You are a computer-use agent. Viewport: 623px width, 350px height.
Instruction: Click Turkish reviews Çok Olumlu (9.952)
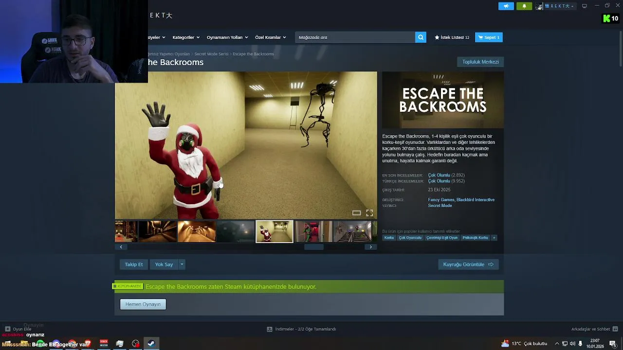pos(446,181)
